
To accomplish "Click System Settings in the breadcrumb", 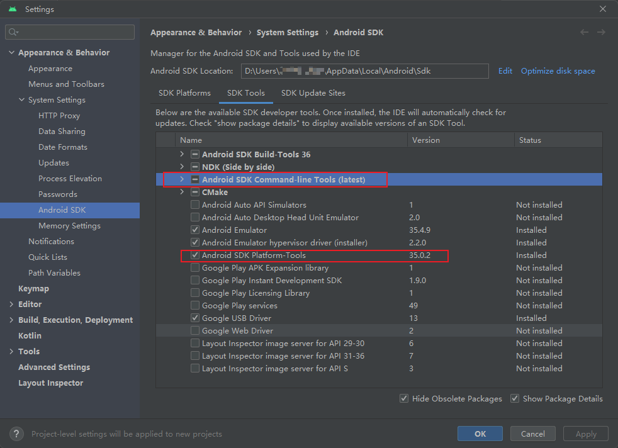I will pos(288,33).
